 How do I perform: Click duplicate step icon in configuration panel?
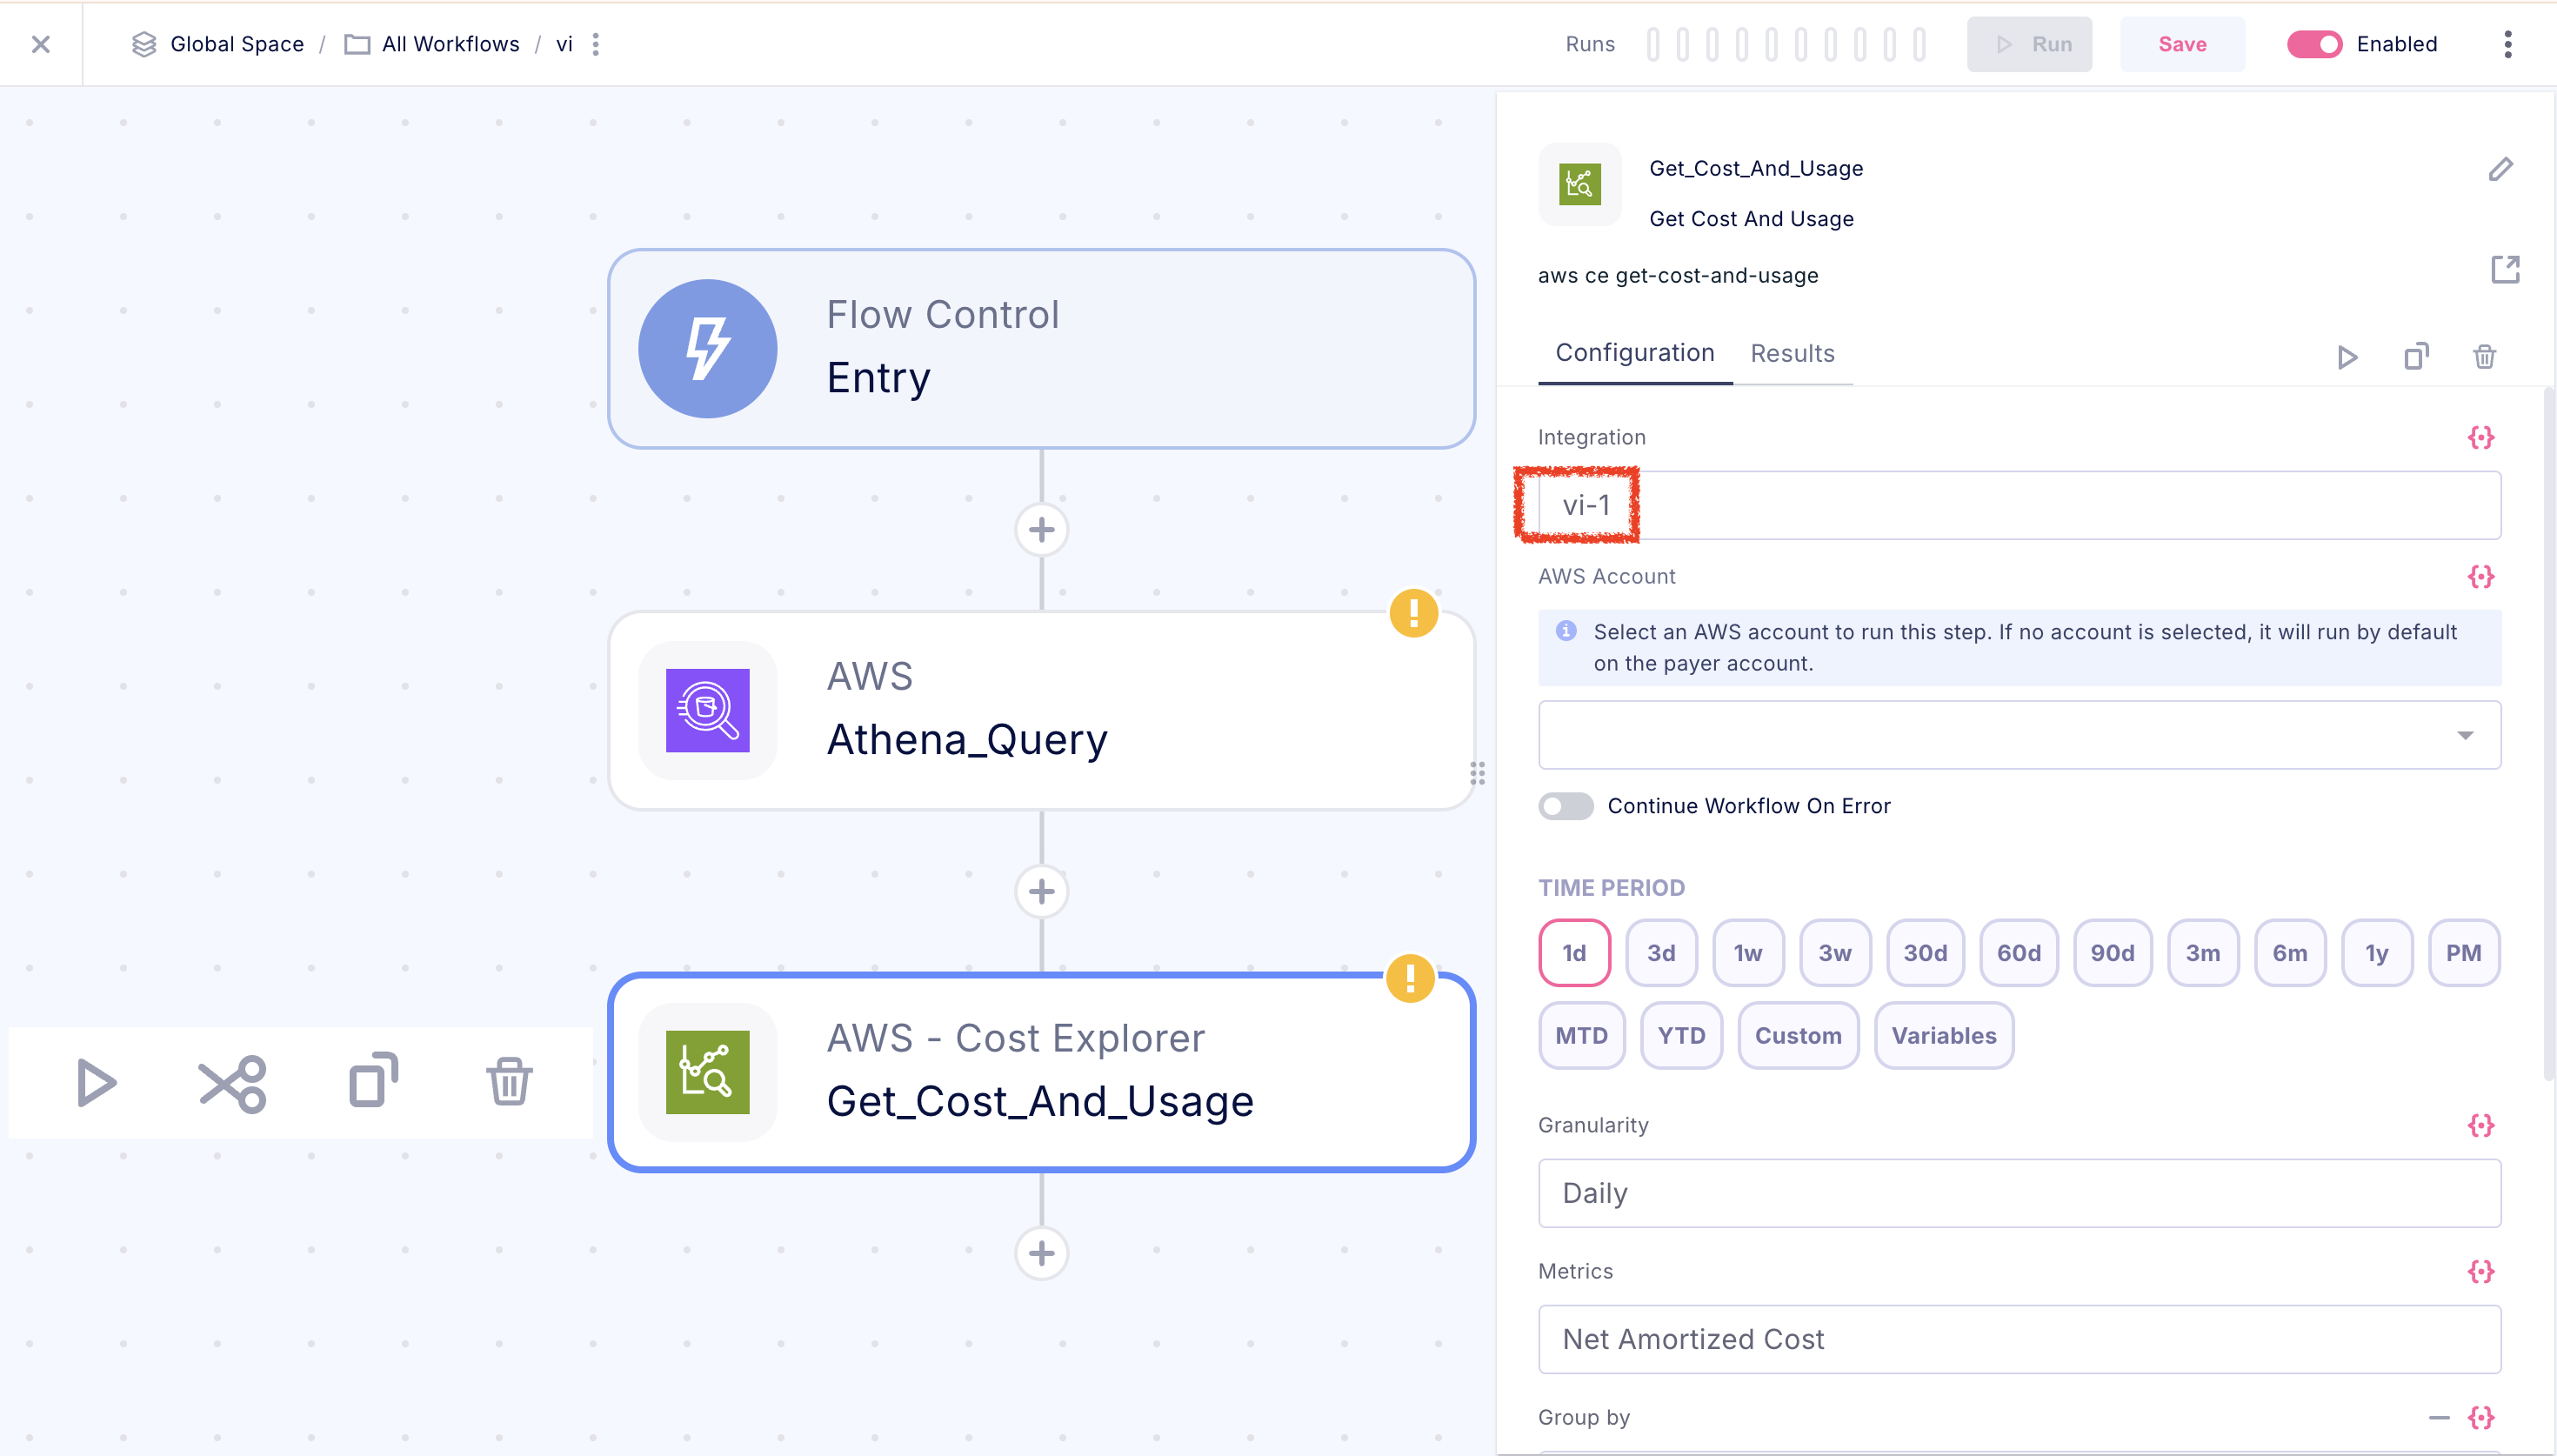tap(2416, 357)
